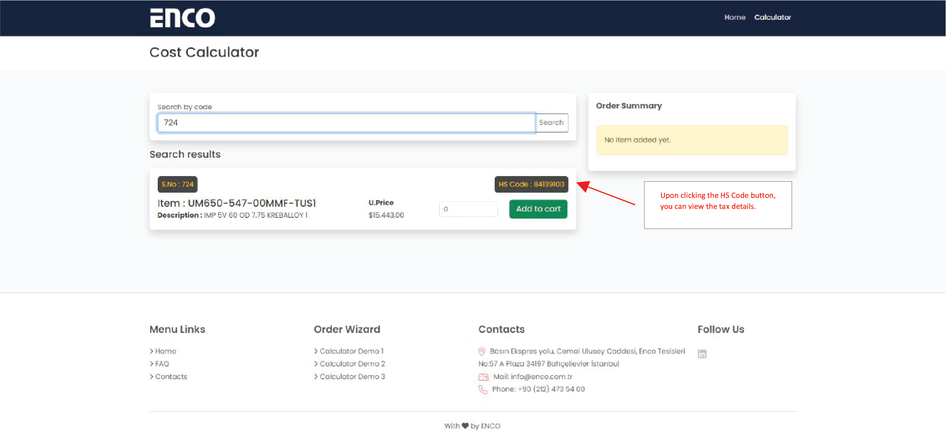Open the Contacts footer link
This screenshot has height=440, width=946.
171,377
